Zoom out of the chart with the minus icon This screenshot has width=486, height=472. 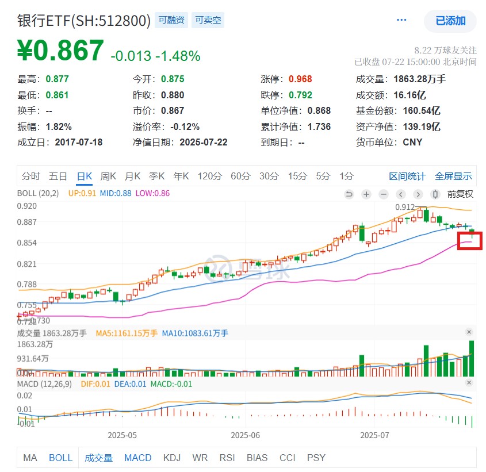tap(383, 194)
